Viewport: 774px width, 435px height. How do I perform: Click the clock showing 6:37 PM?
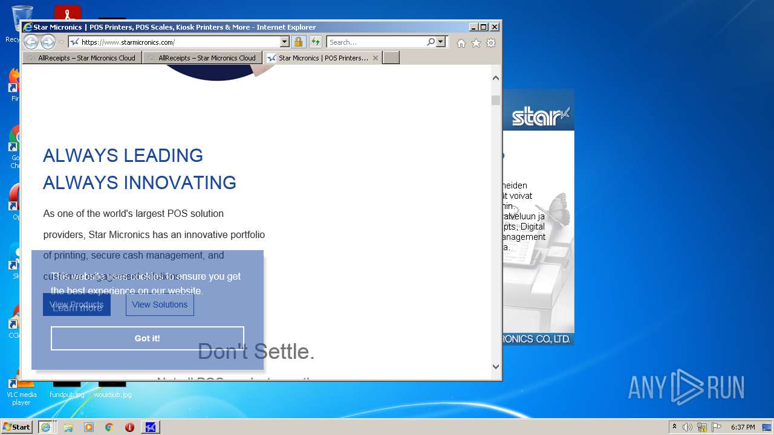coord(743,427)
